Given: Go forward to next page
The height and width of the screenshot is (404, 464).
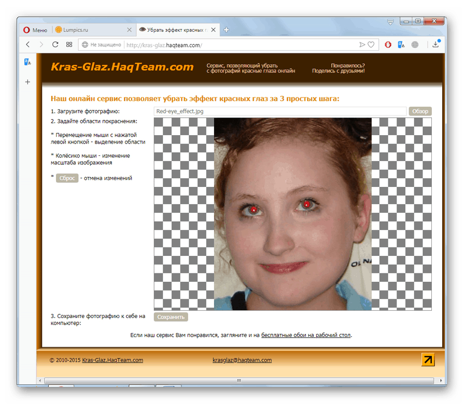Looking at the screenshot, I should coord(41,45).
